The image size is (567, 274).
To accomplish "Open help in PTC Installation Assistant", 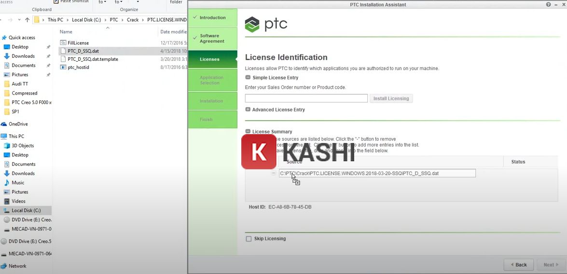I will tap(548, 5).
